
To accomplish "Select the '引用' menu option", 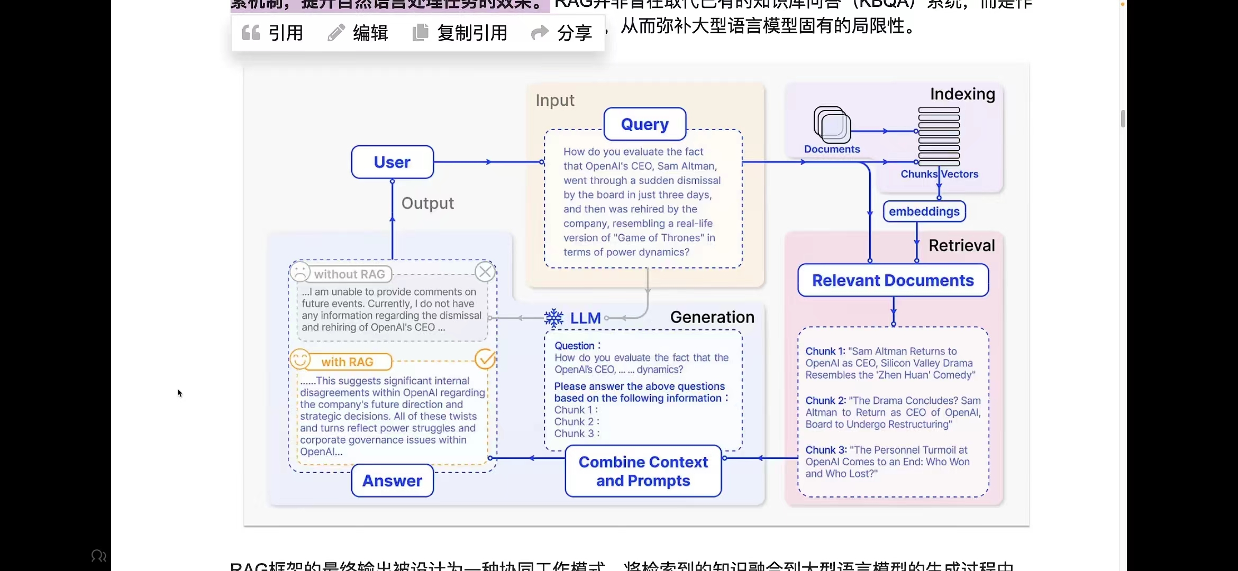I will (272, 32).
